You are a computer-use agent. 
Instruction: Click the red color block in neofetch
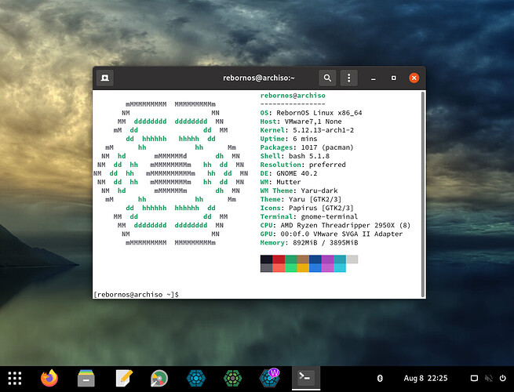[279, 259]
